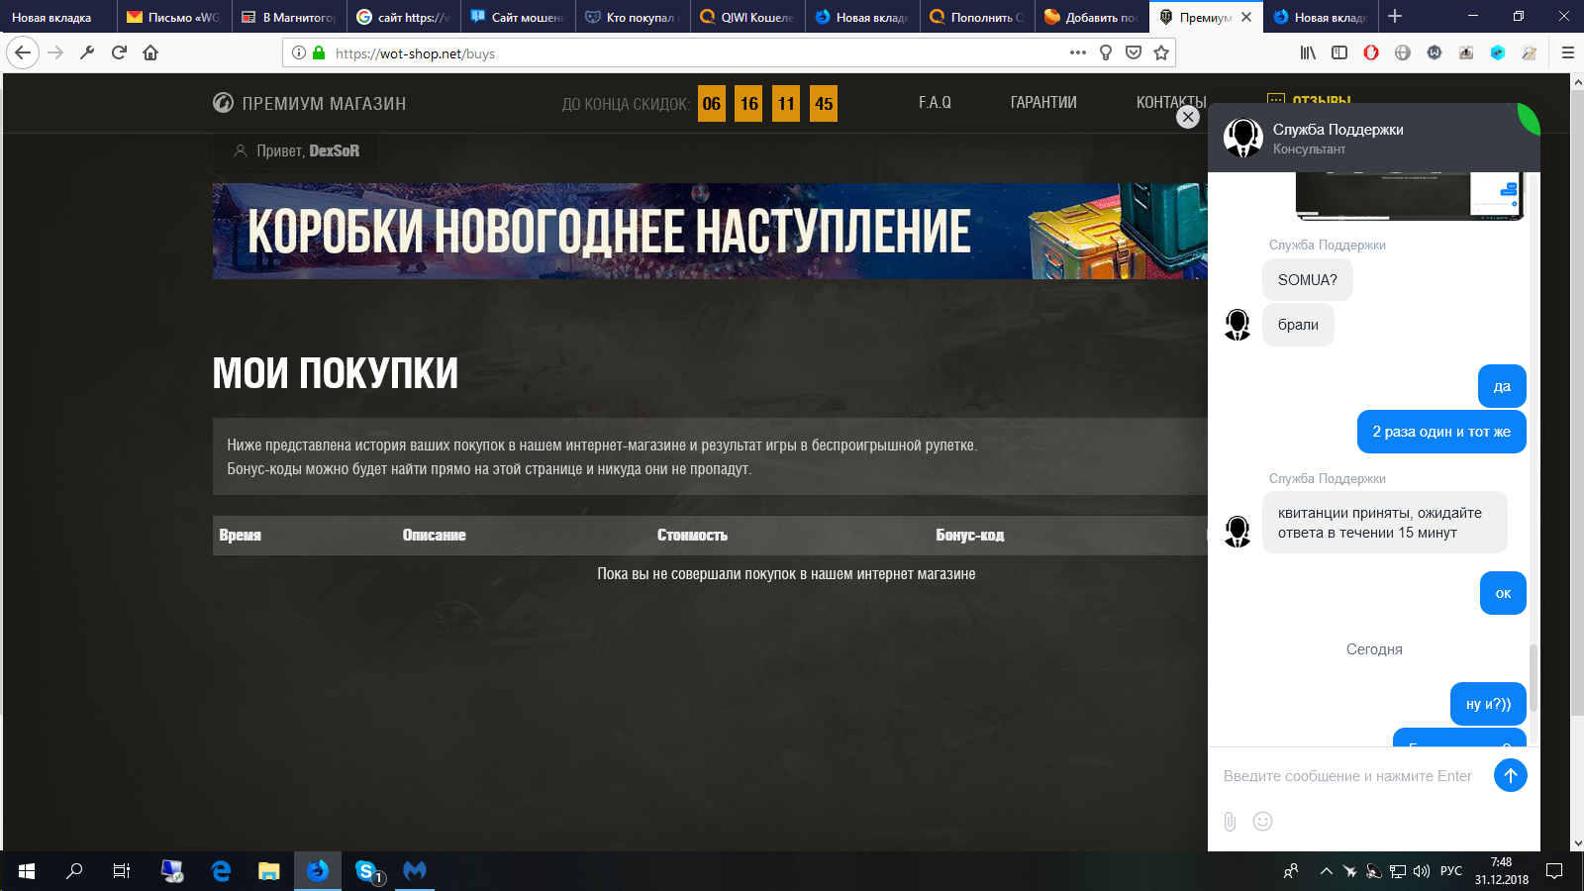Screen dimensions: 1584x891
Task: Open a new browser tab with plus
Action: tap(1395, 16)
